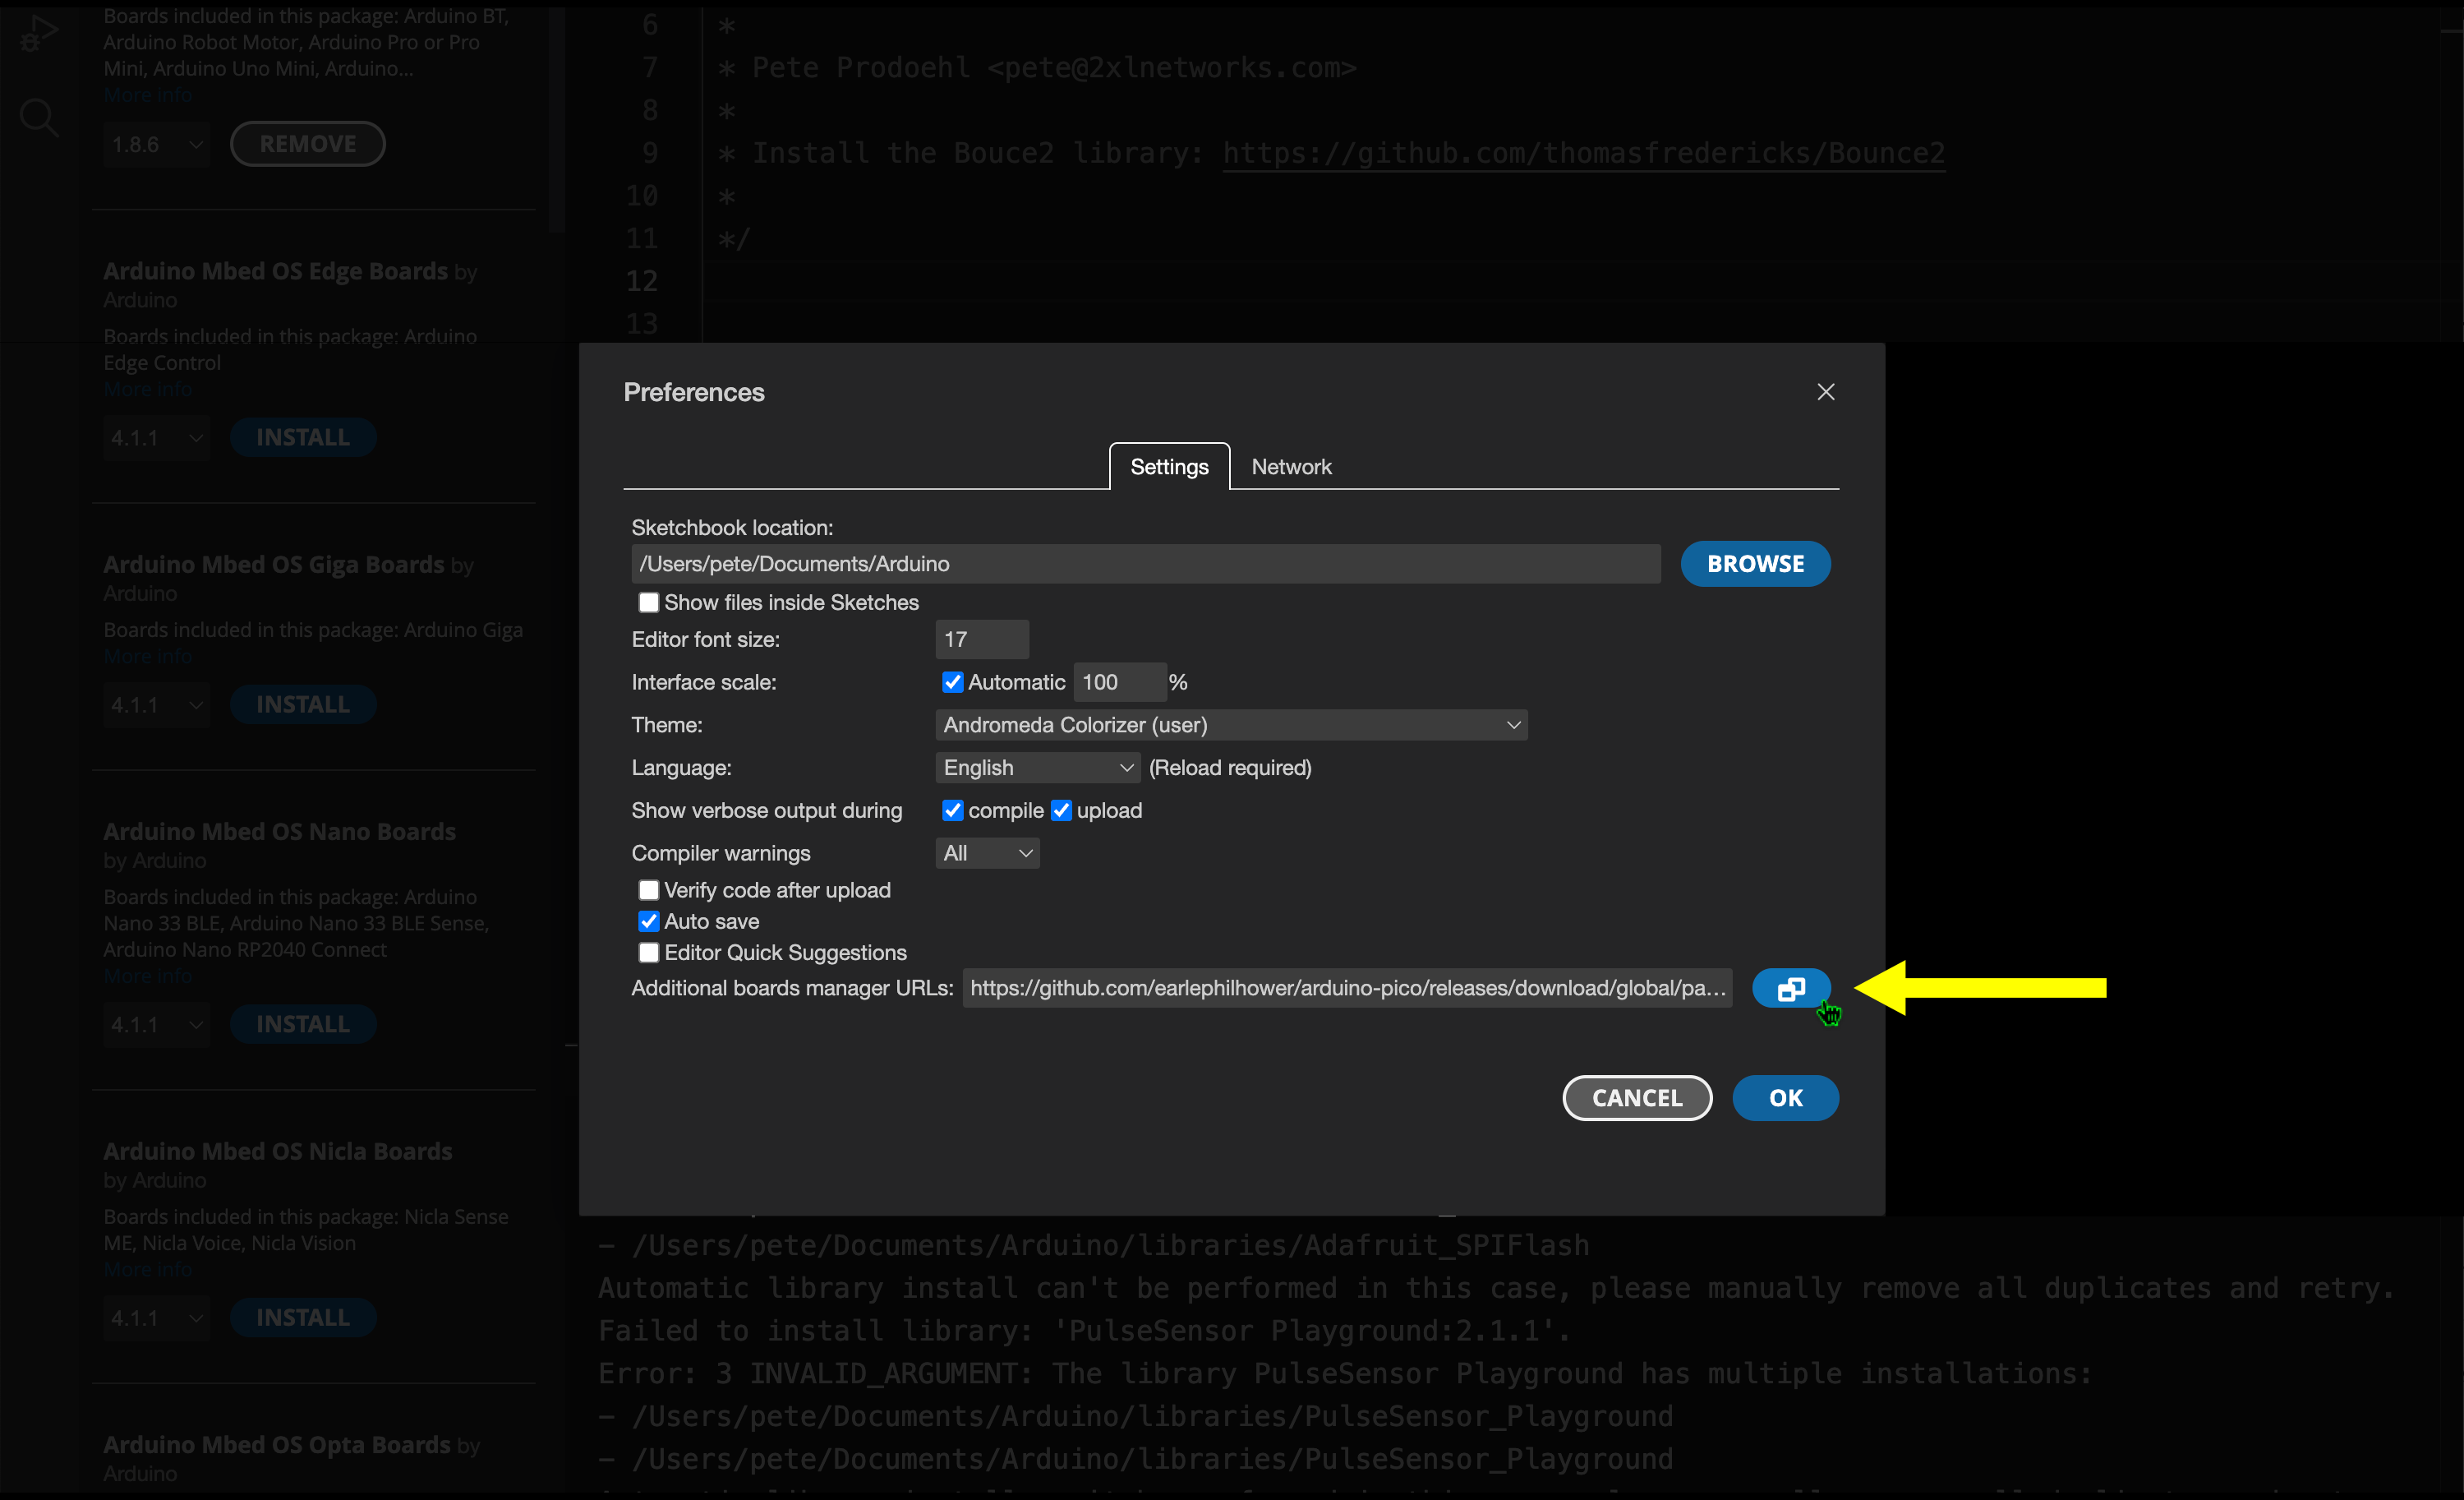Switch to the Network tab

tap(1291, 465)
